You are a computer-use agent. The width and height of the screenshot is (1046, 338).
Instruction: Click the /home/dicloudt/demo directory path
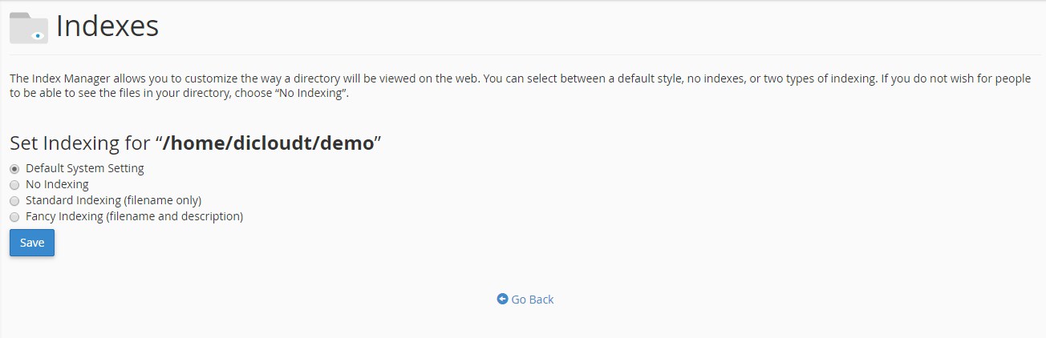[269, 143]
